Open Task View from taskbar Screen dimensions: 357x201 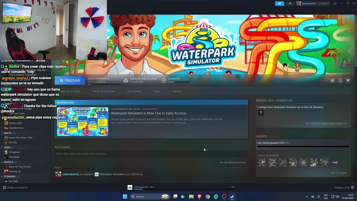click(175, 197)
